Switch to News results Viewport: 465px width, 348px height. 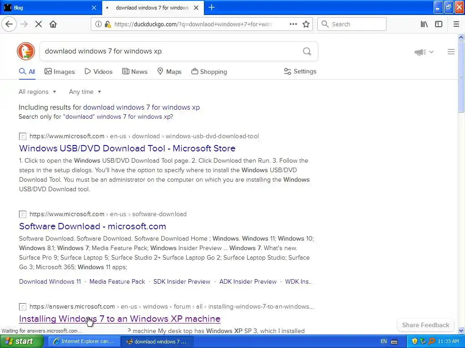pos(134,72)
